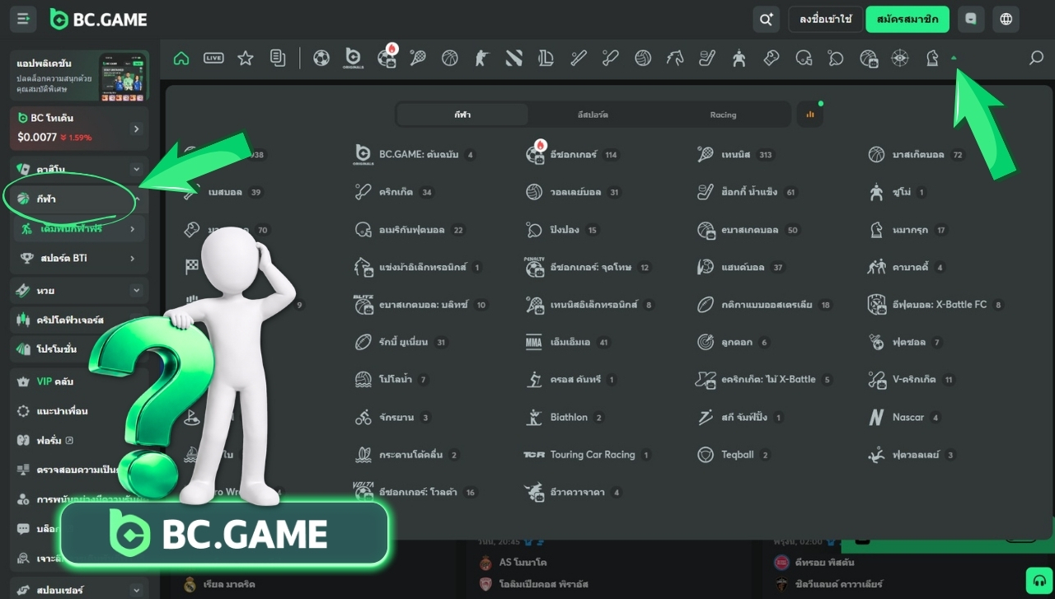Expand the สปอนเซอร์ sidebar section

coord(137,590)
